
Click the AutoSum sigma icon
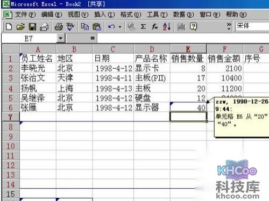click(143, 27)
